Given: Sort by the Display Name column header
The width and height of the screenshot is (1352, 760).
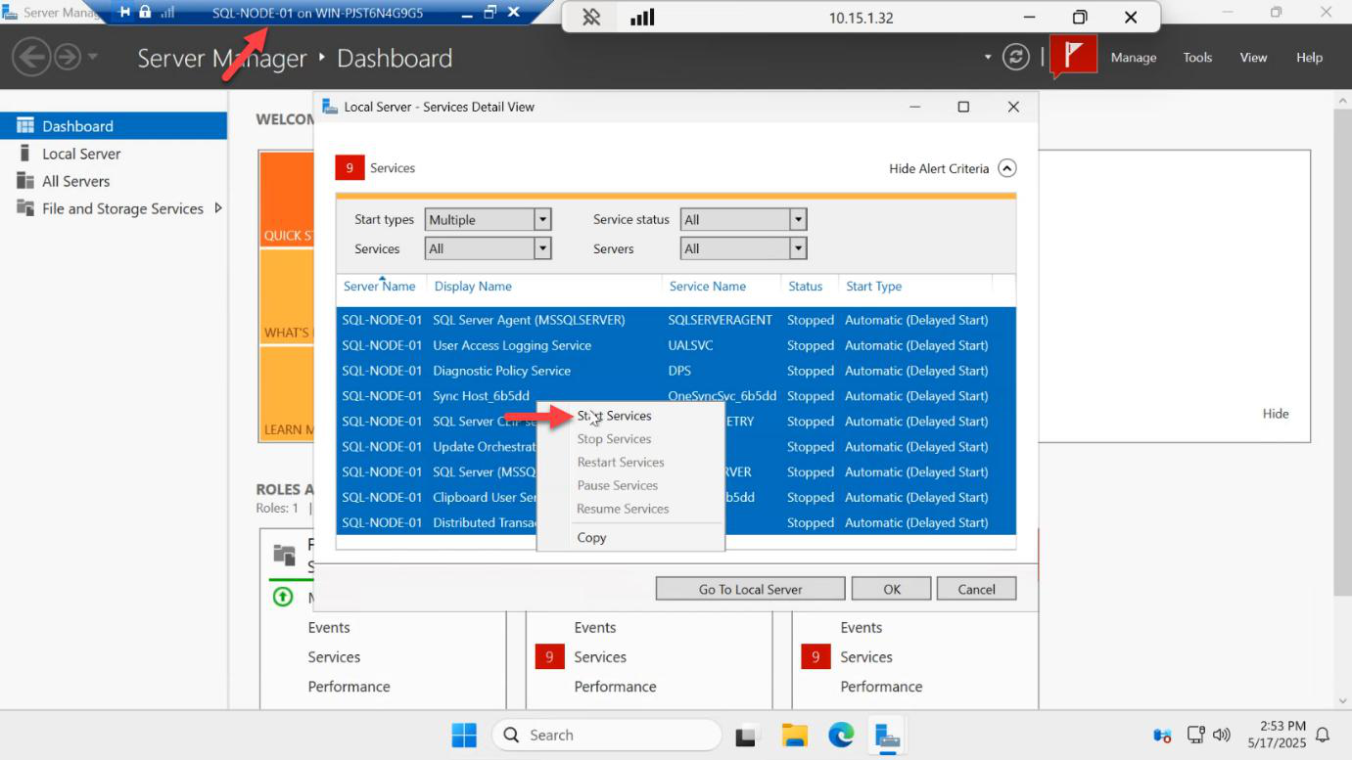Looking at the screenshot, I should click(x=473, y=287).
